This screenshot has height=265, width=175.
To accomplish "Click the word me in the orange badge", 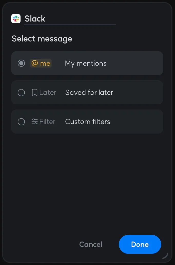I will pos(45,63).
